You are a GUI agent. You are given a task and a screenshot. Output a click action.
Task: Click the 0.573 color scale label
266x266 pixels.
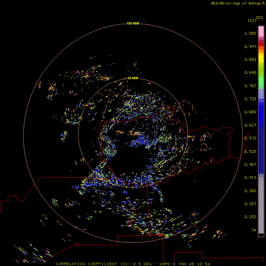[250, 138]
